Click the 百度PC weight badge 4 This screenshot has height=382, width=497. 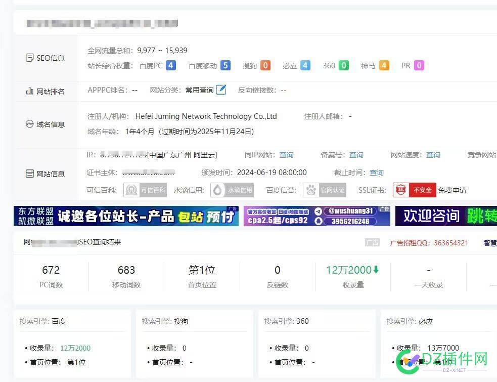coord(171,65)
